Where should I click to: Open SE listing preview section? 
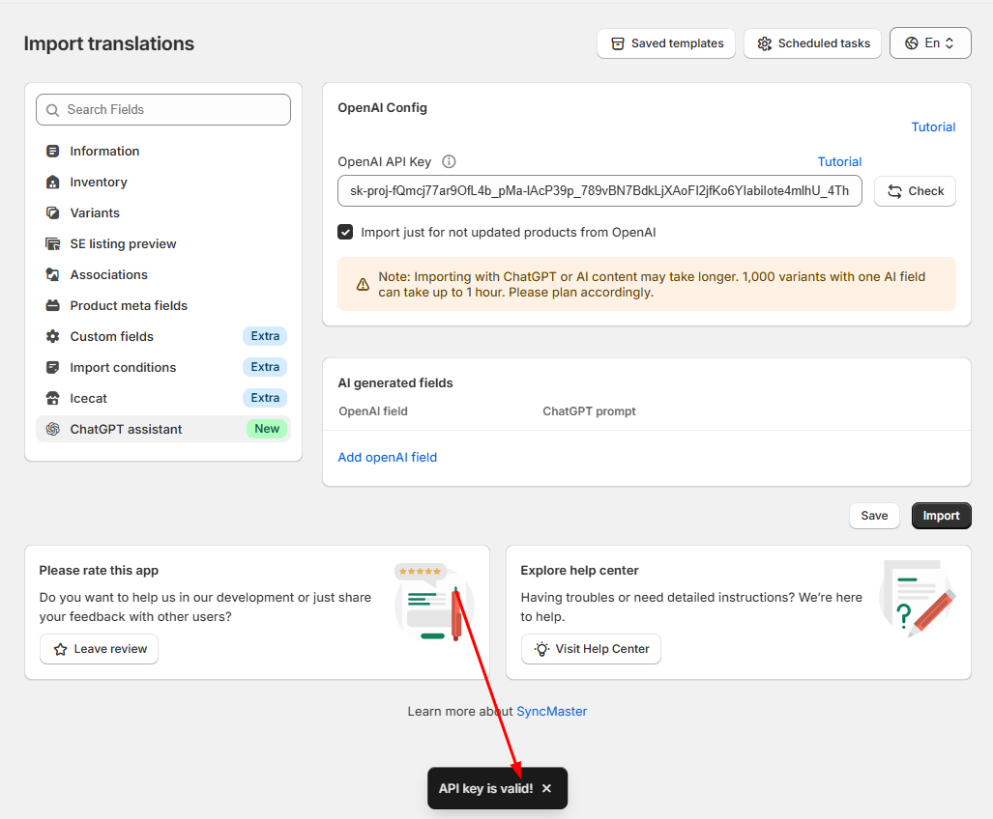pos(163,244)
